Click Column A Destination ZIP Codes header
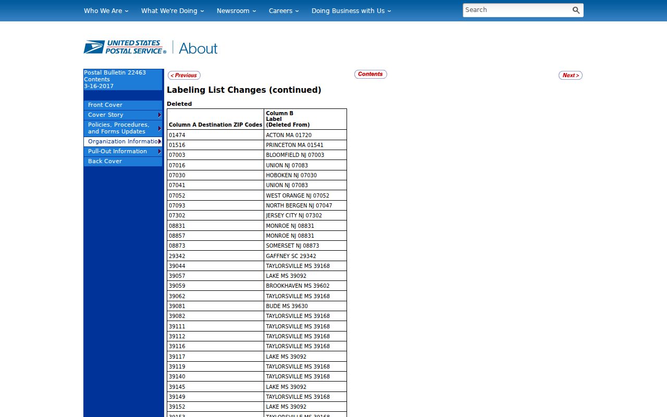The width and height of the screenshot is (667, 417). (x=215, y=119)
